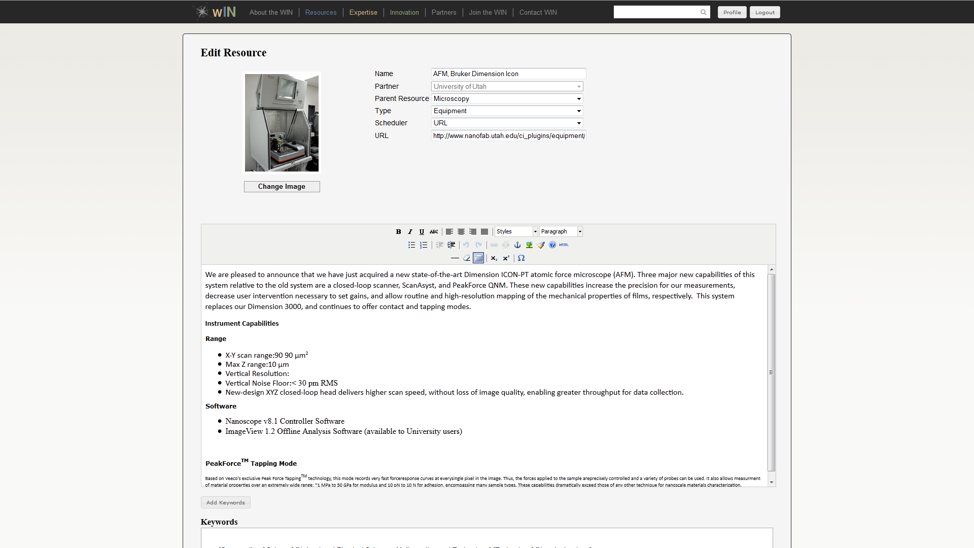The image size is (974, 548).
Task: Insert an ordered numbered list
Action: (424, 245)
